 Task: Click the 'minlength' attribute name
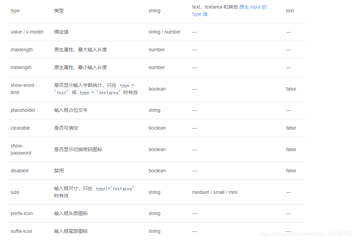(x=21, y=67)
